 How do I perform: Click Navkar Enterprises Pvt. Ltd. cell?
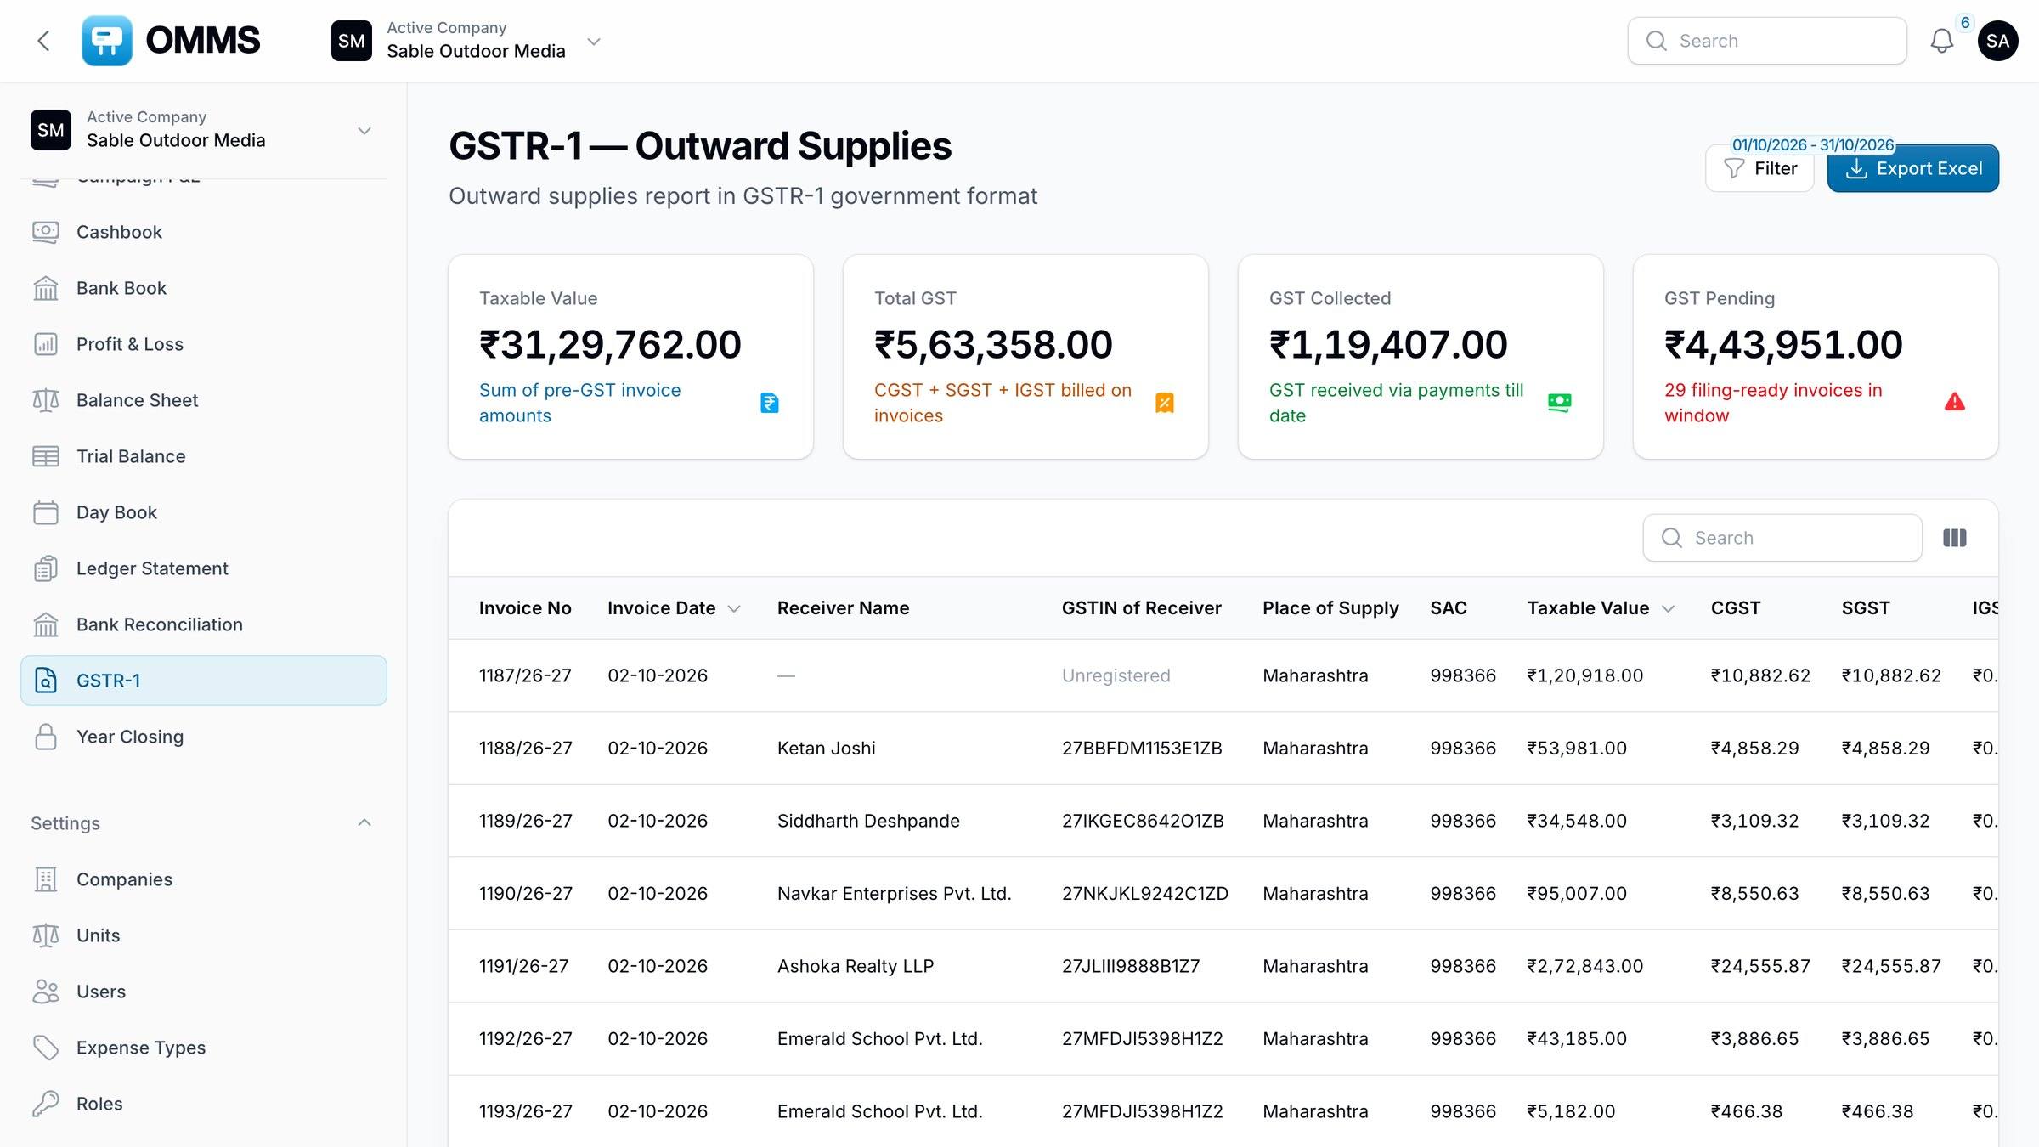[x=894, y=894]
